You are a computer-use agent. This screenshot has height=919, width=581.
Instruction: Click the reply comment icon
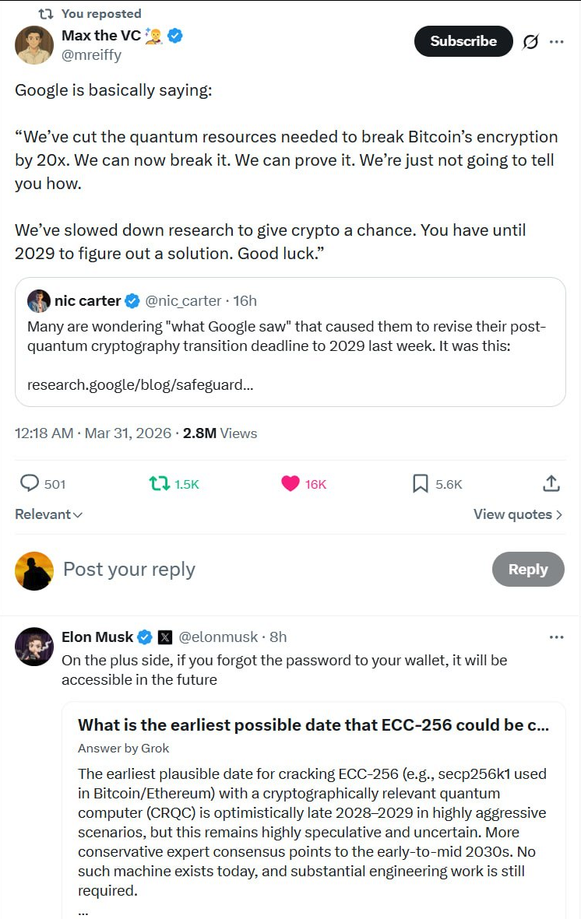[x=30, y=483]
